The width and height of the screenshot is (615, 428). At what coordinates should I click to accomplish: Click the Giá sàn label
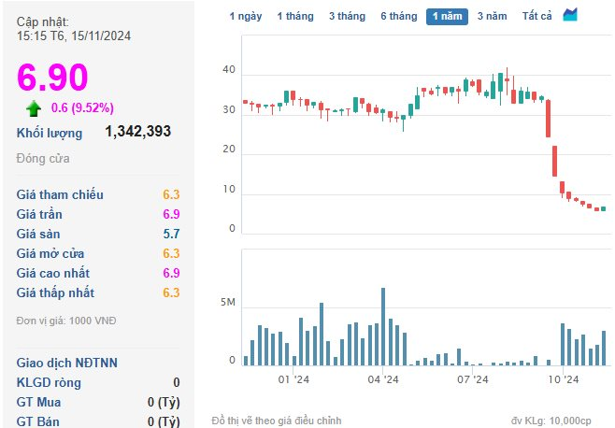tap(39, 234)
